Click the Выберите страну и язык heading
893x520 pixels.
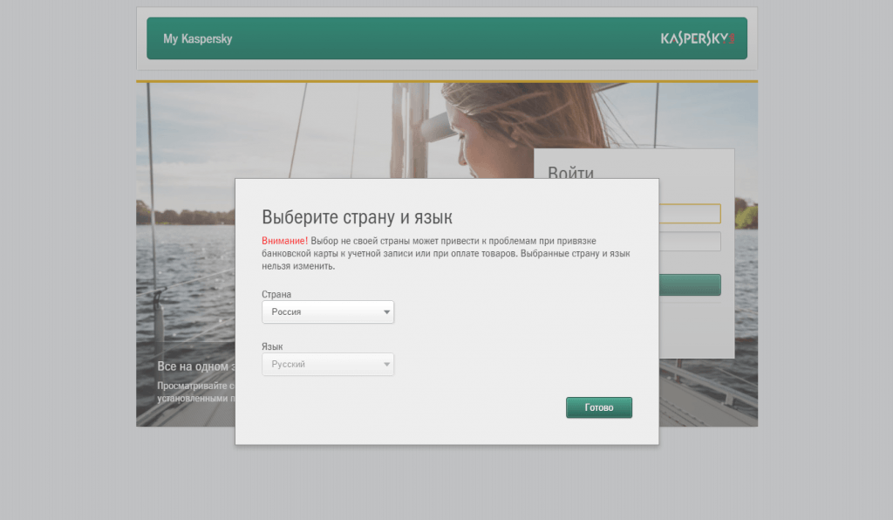coord(358,217)
